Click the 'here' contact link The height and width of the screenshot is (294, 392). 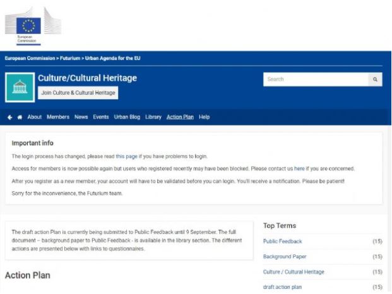coord(299,168)
